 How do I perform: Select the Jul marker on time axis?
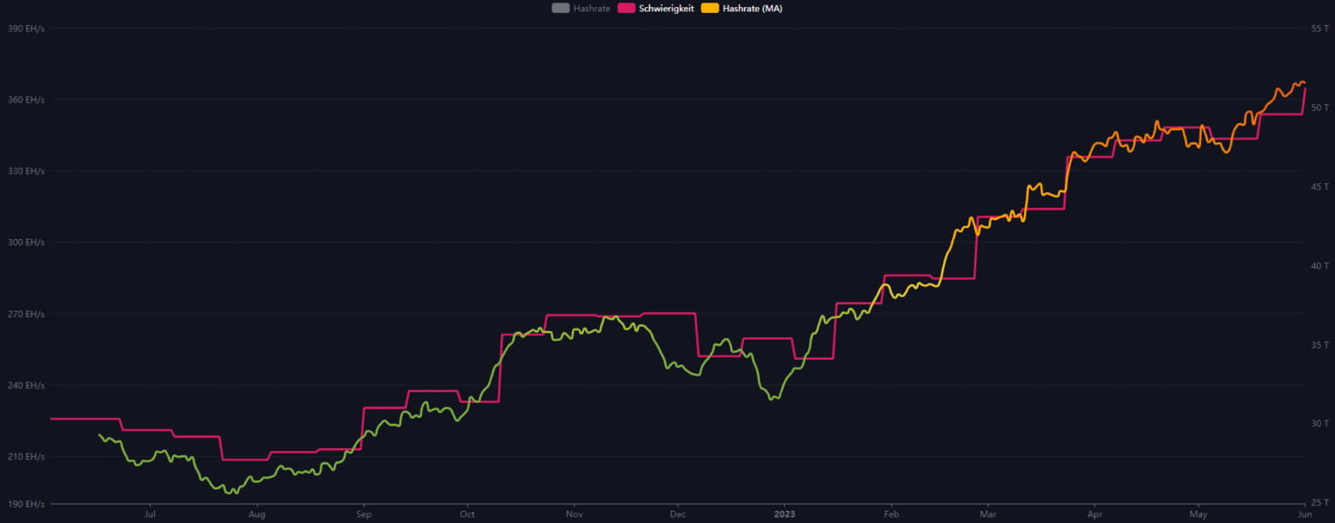pos(150,514)
